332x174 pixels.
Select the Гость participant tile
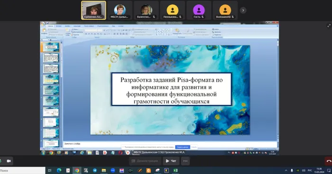[x=199, y=10]
